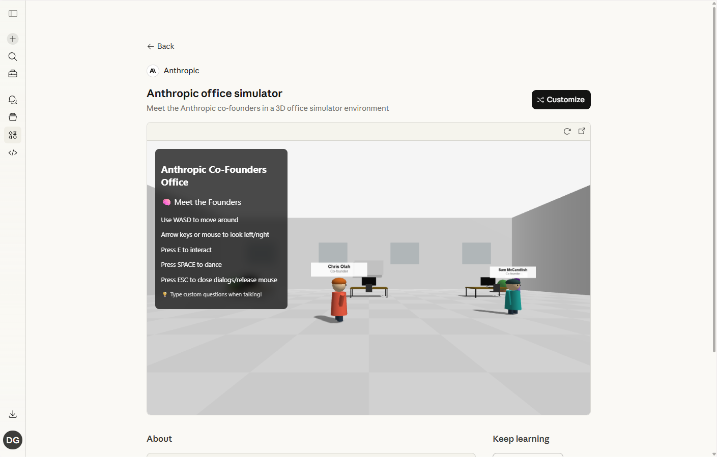Click the 'Anthropic office simulator' title
The height and width of the screenshot is (457, 717).
pyautogui.click(x=214, y=94)
